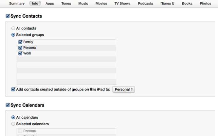Uncheck the Family contact group

(x=21, y=42)
